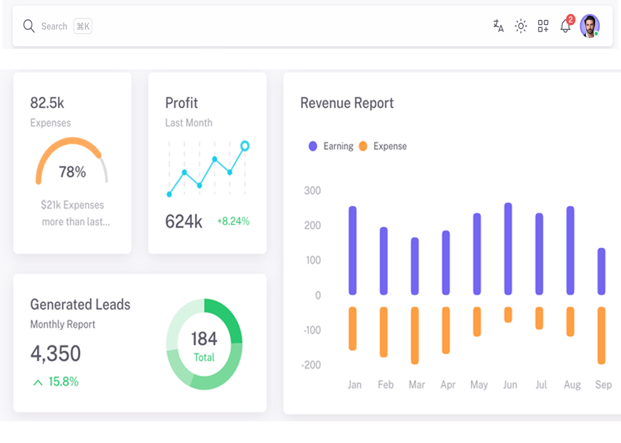This screenshot has width=621, height=443.
Task: Toggle light theme with the sun icon
Action: click(520, 26)
